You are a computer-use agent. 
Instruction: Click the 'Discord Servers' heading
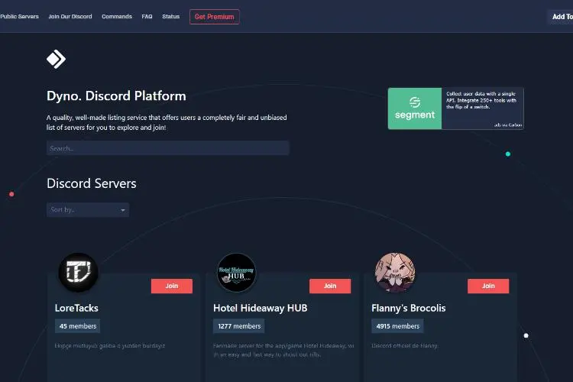click(92, 183)
